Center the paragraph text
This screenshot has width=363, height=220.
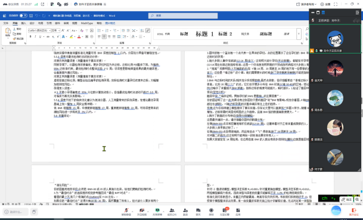click(104, 36)
